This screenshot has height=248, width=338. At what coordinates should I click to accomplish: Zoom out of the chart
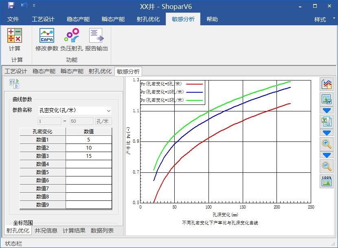coord(327,165)
